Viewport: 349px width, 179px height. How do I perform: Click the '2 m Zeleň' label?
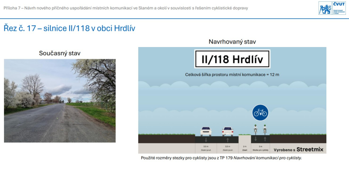click(x=245, y=149)
